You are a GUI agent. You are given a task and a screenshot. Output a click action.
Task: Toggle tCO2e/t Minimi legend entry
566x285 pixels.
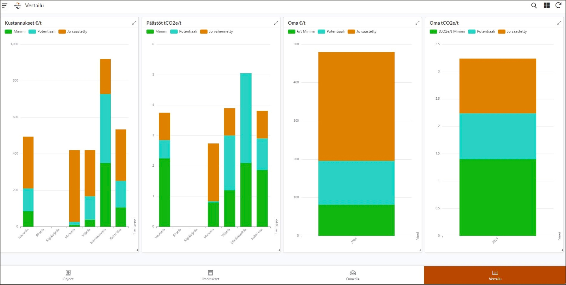[x=447, y=31]
